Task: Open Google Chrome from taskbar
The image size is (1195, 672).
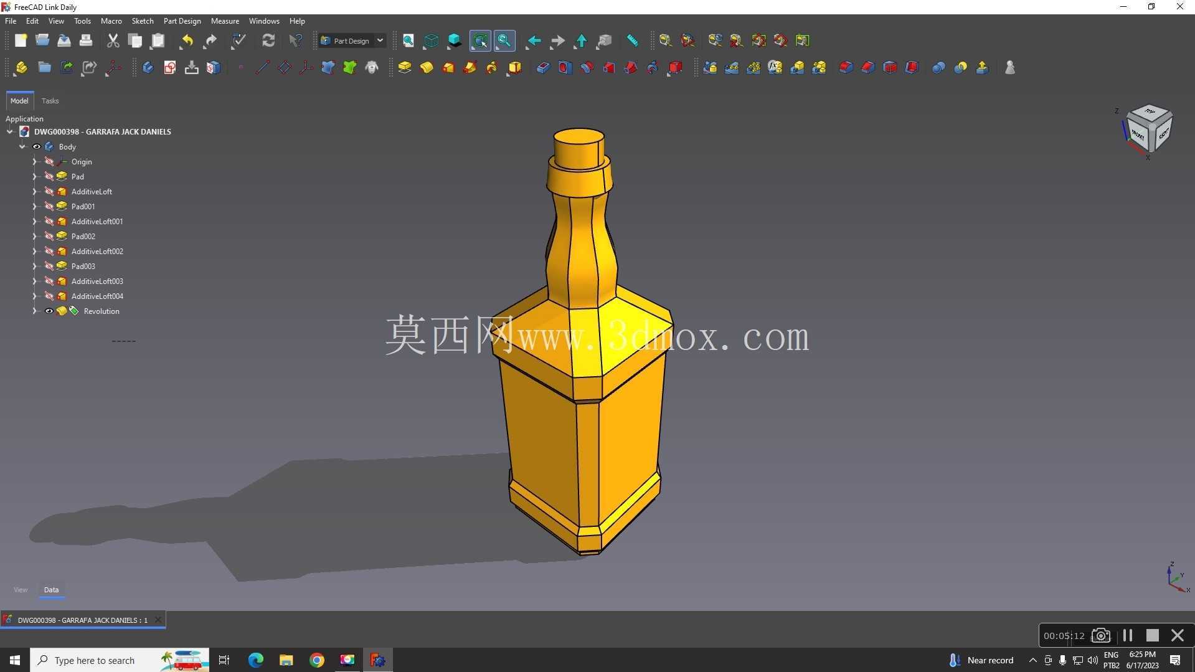Action: pos(317,660)
